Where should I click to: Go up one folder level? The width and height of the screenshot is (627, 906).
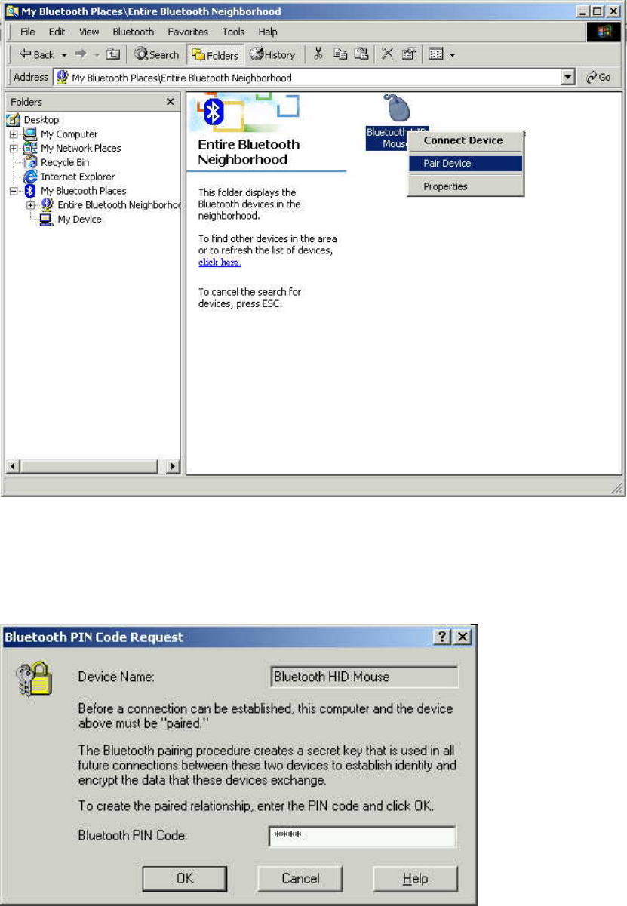coord(112,54)
